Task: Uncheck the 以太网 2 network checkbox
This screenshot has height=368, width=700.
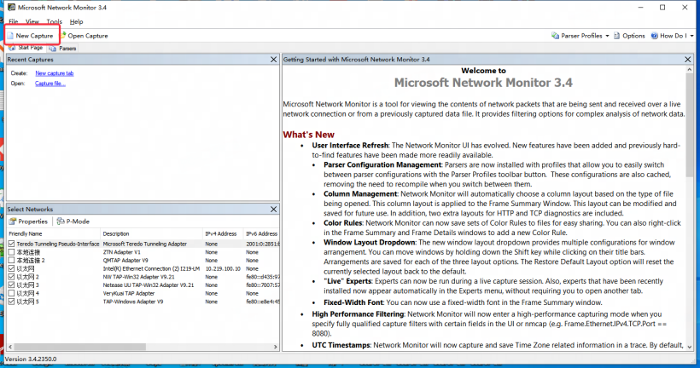Action: [12, 277]
